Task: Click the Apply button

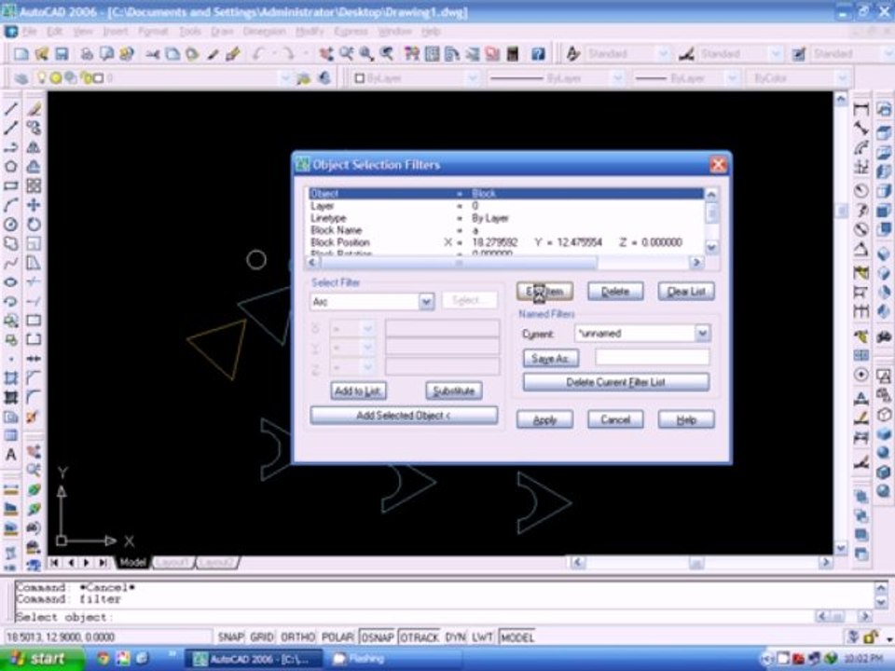Action: (544, 420)
